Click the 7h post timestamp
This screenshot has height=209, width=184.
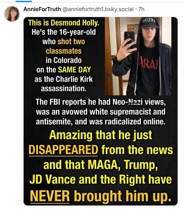[x=141, y=9]
